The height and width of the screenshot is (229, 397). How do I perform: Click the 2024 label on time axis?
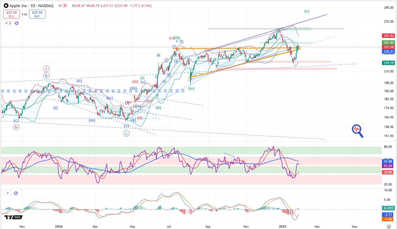click(59, 226)
